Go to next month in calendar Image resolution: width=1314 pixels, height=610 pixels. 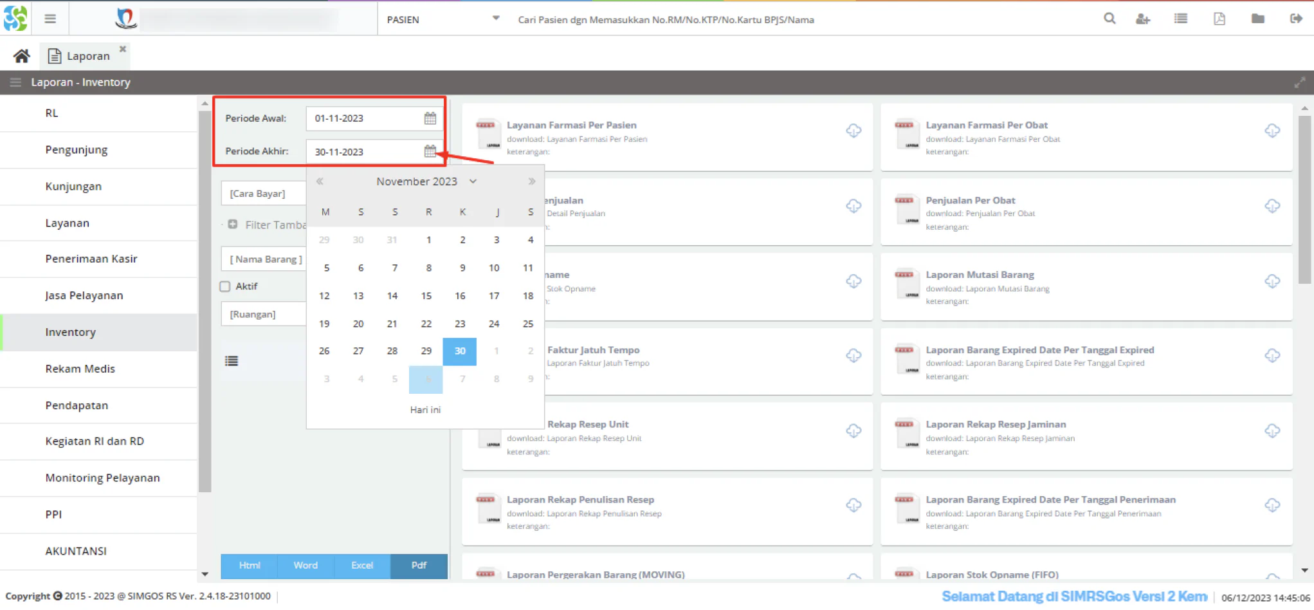[x=532, y=181]
